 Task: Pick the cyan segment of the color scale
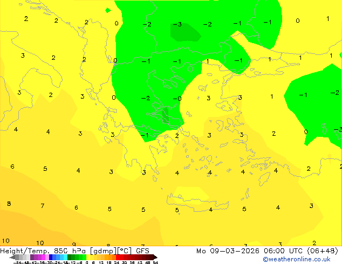click(x=65, y=257)
